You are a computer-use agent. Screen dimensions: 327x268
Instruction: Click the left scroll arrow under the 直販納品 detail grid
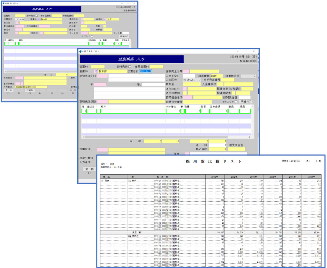83,137
